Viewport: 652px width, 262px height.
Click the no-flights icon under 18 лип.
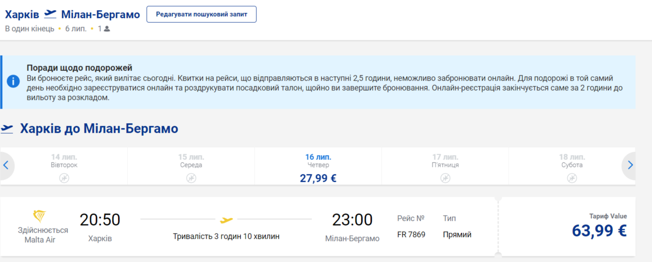572,178
